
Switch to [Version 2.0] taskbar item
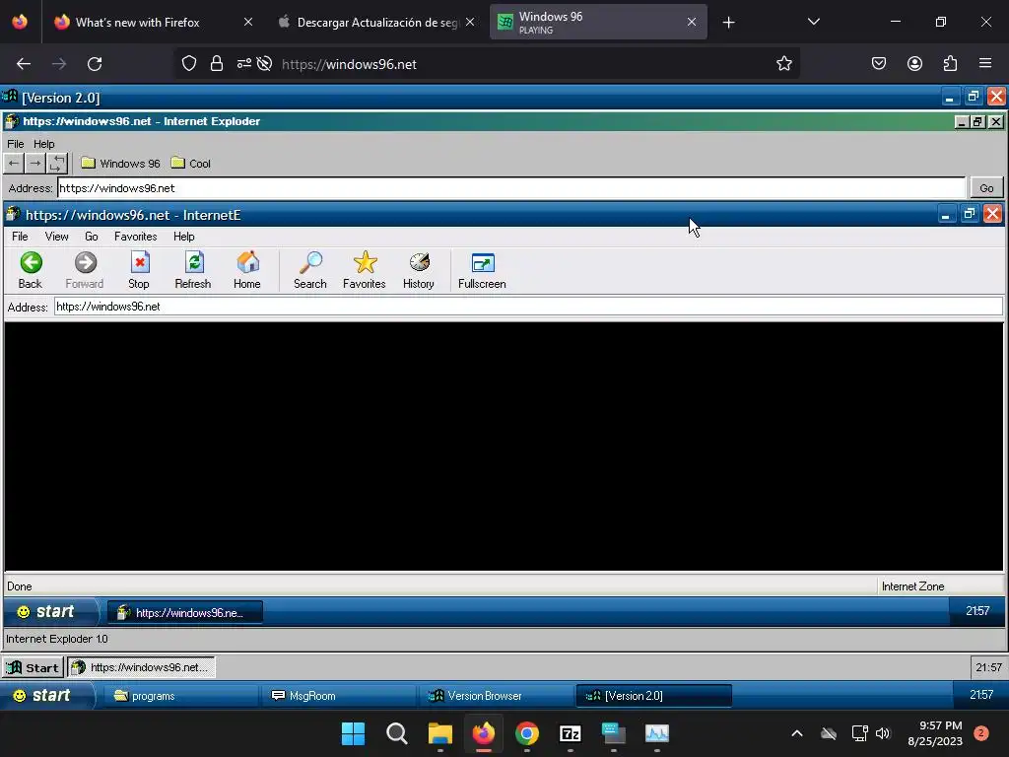654,696
